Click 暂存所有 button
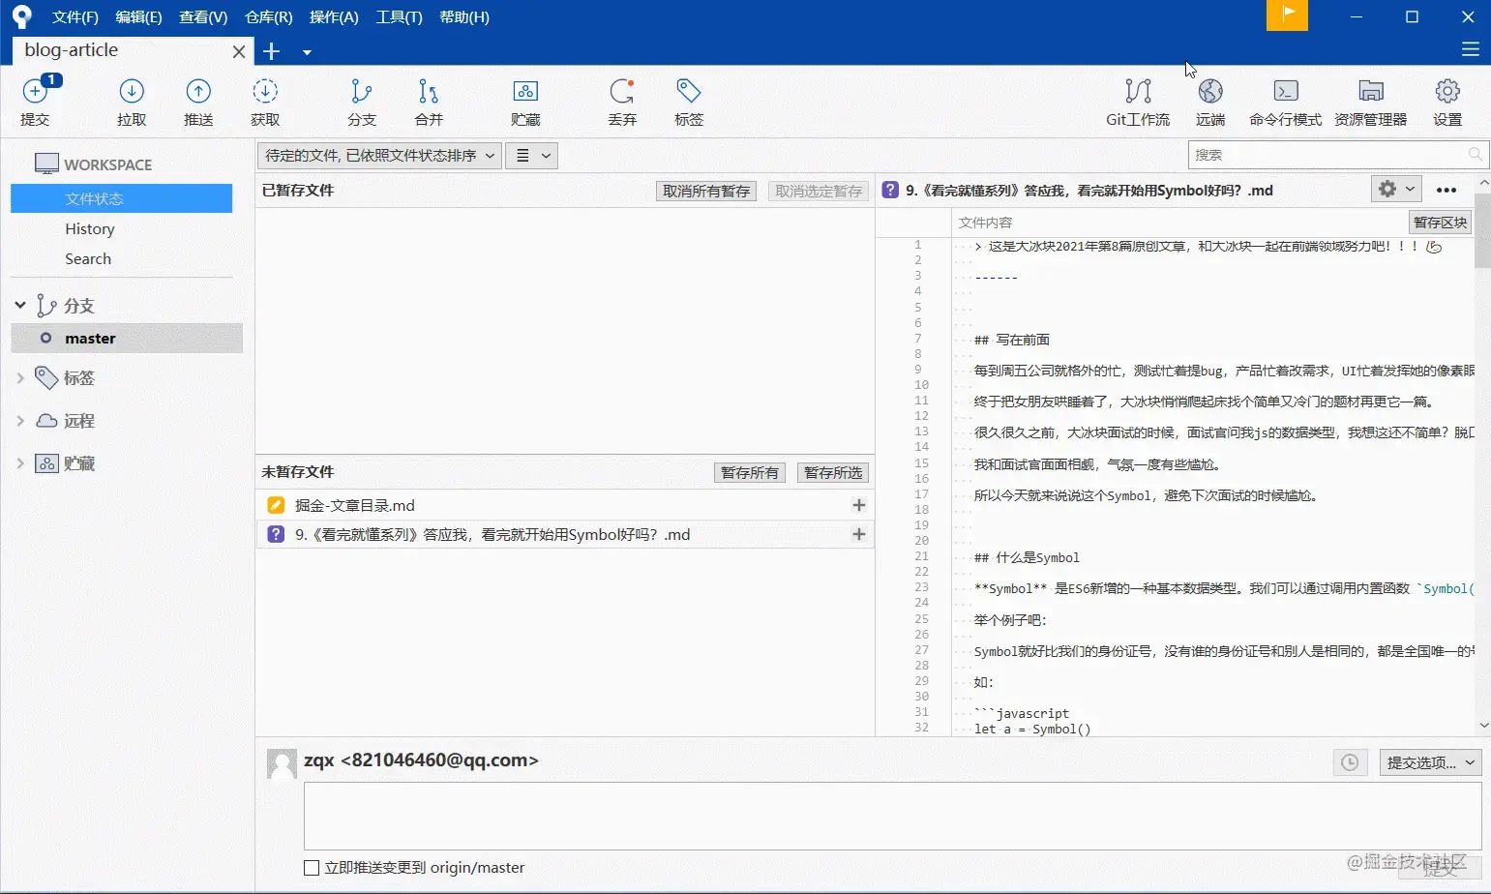Screen dimensions: 1491x894 750,472
